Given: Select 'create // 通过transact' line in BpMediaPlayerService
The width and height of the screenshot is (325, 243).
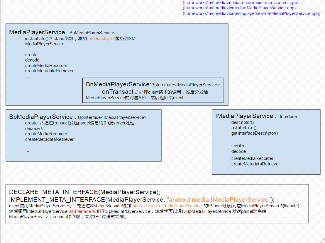Looking at the screenshot, I should tap(80, 123).
